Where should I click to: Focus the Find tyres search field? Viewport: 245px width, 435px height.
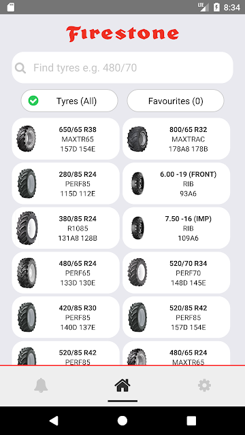(122, 68)
